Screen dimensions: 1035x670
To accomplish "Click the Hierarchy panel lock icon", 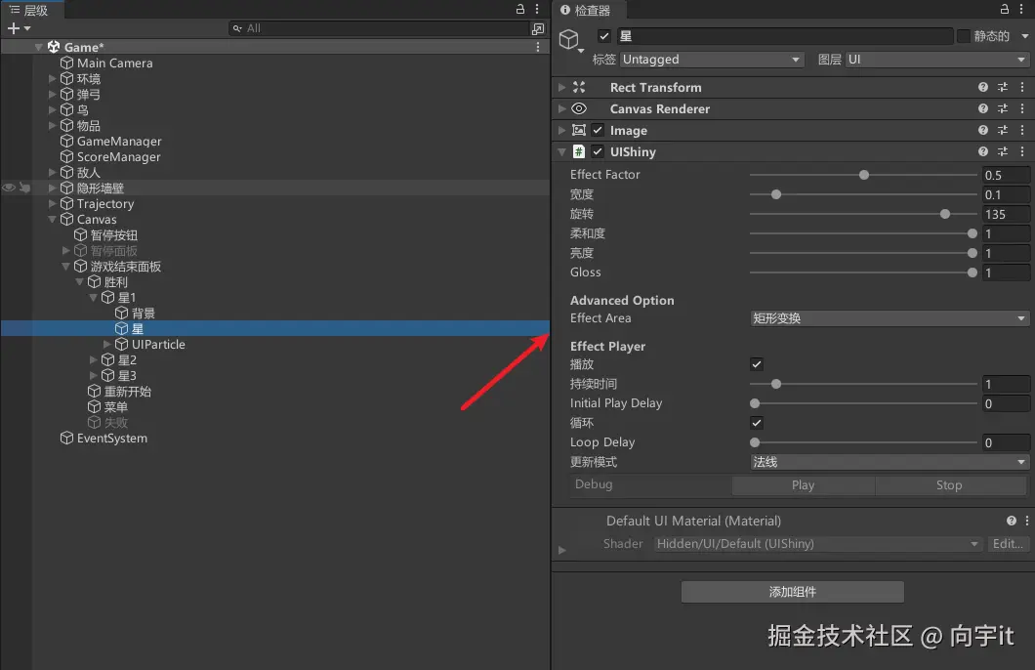I will point(520,9).
